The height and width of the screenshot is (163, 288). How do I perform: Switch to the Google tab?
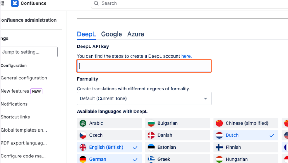tap(112, 34)
